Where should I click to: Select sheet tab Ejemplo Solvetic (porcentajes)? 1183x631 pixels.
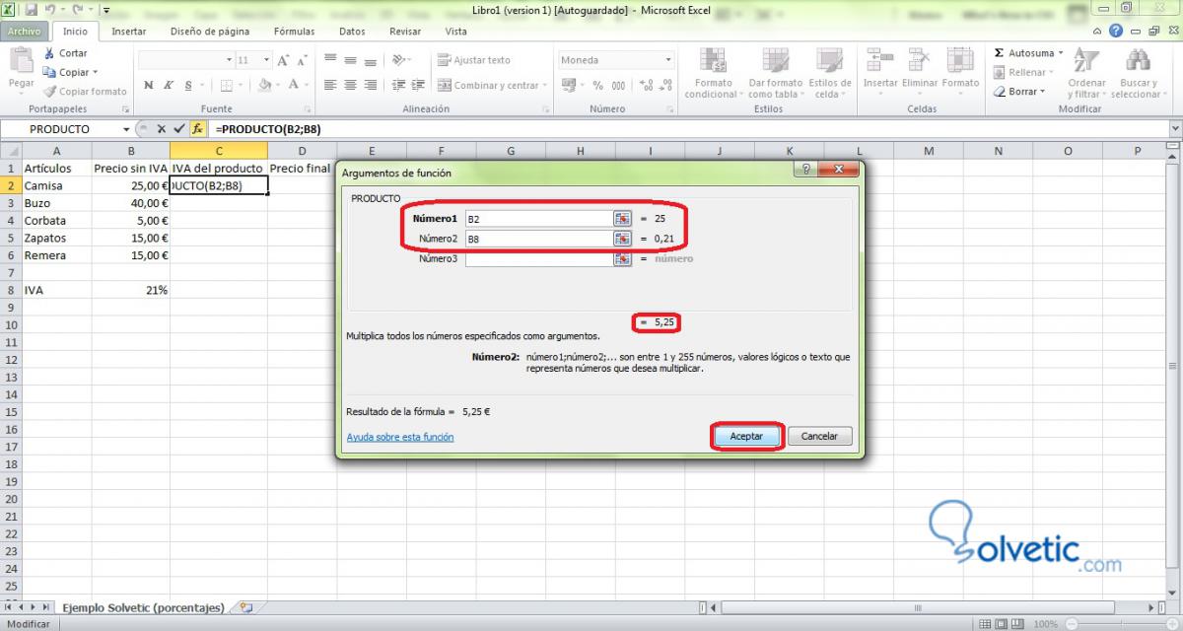[143, 607]
